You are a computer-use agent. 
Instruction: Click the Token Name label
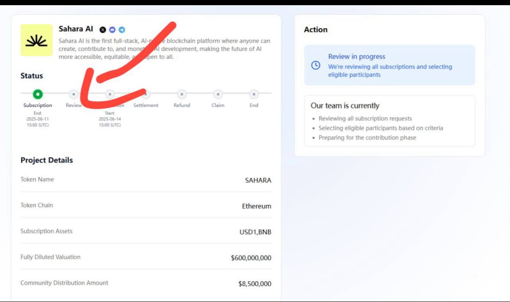(37, 179)
